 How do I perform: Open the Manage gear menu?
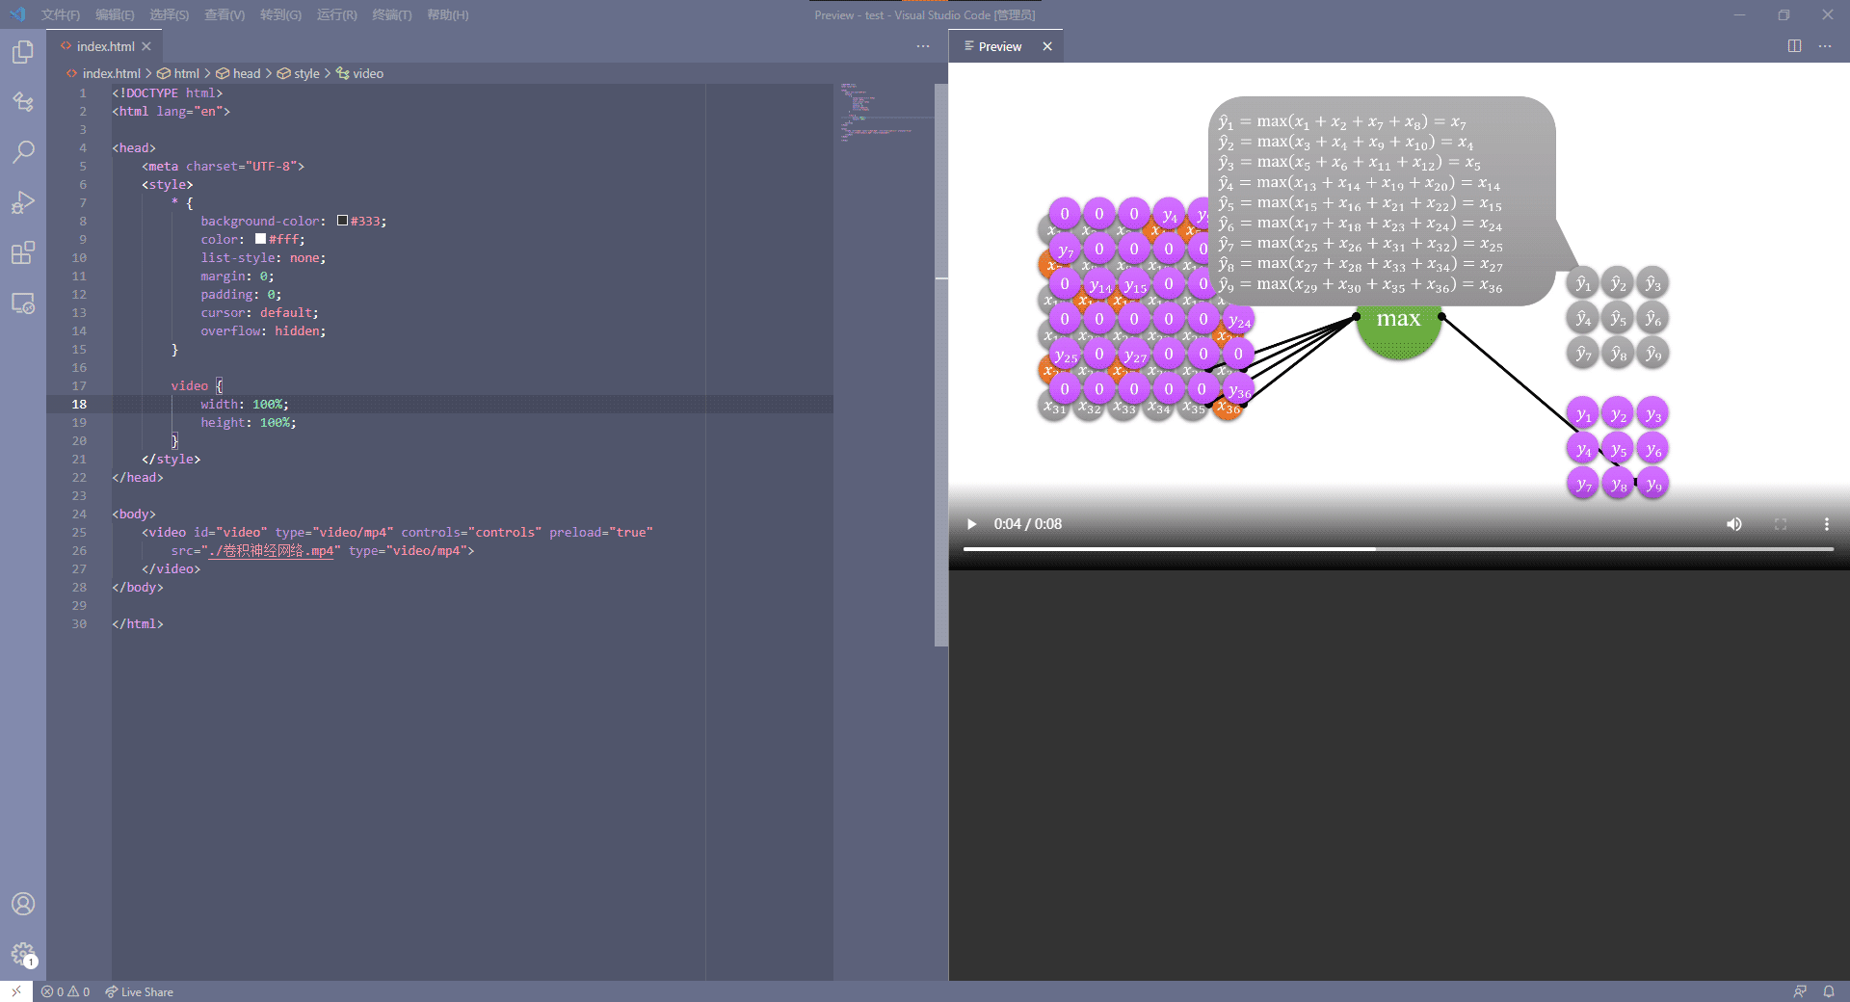click(x=23, y=955)
